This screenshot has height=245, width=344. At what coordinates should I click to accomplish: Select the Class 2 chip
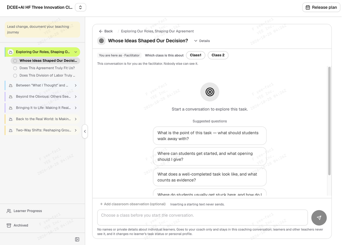218,55
